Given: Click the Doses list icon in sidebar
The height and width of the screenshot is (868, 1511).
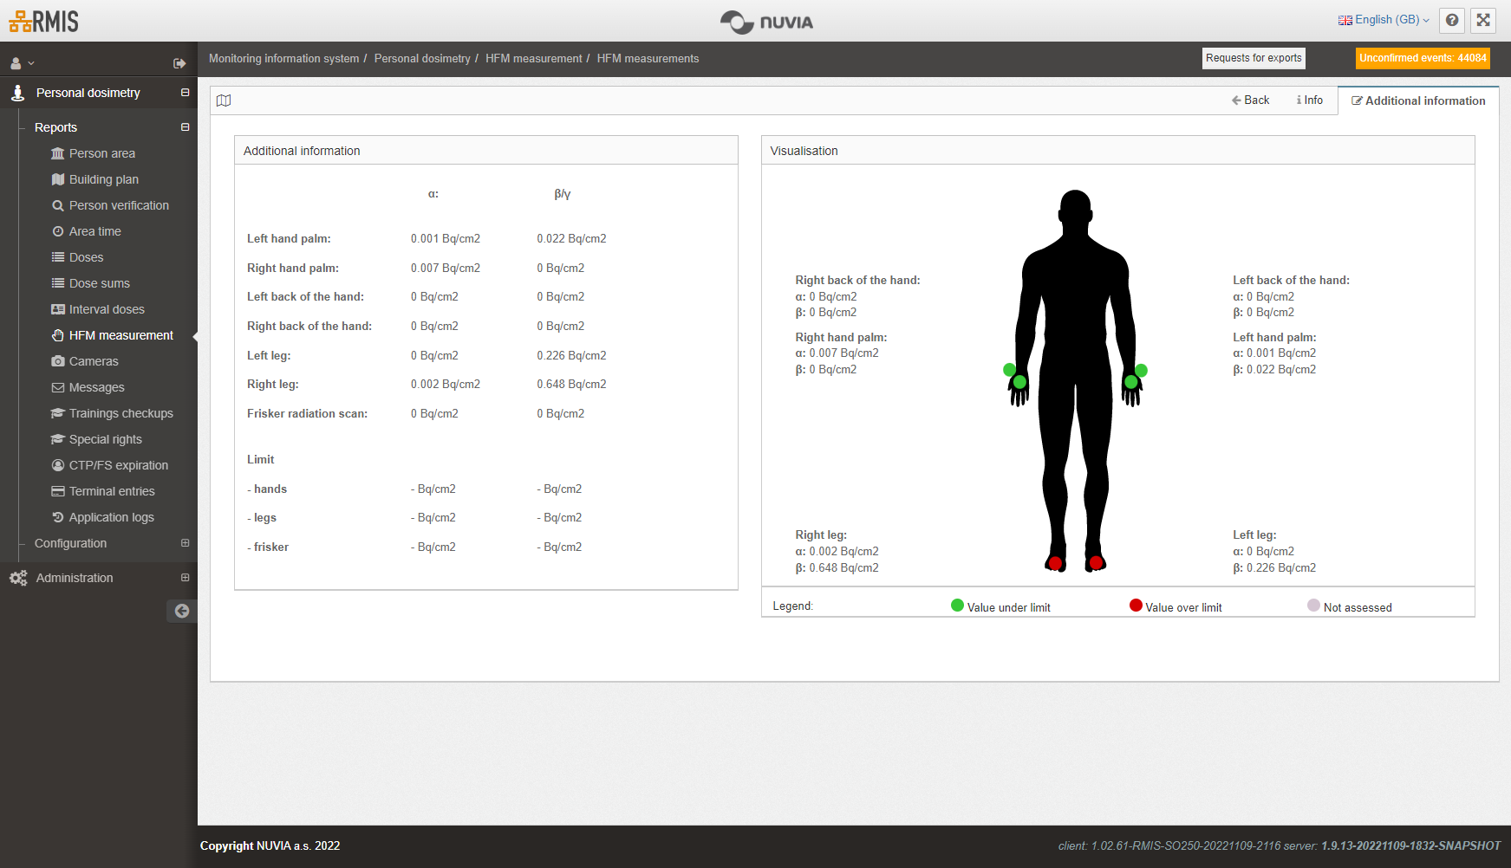Looking at the screenshot, I should click(57, 257).
